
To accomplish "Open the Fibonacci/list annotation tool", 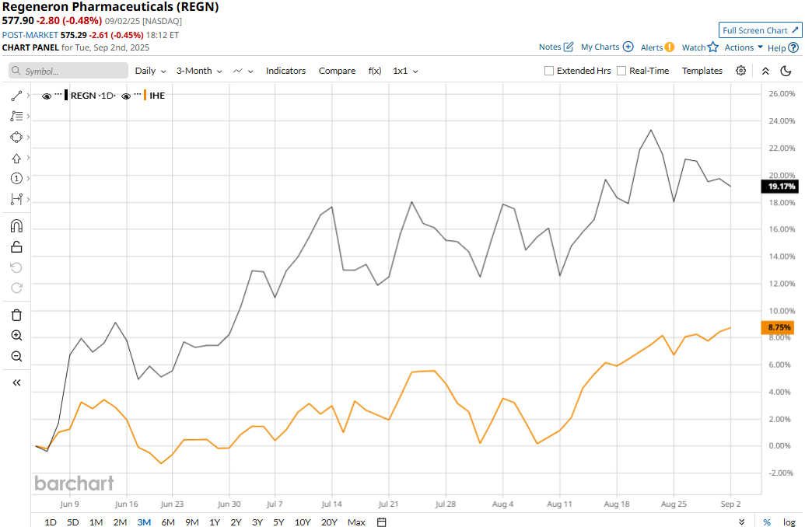I will click(16, 117).
